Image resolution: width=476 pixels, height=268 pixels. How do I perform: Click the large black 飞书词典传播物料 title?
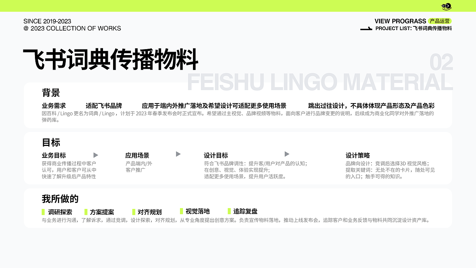click(111, 59)
